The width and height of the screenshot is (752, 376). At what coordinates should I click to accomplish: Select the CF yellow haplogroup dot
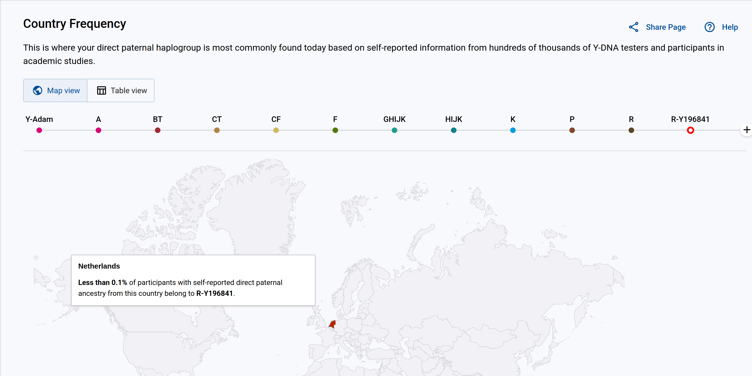(x=276, y=130)
